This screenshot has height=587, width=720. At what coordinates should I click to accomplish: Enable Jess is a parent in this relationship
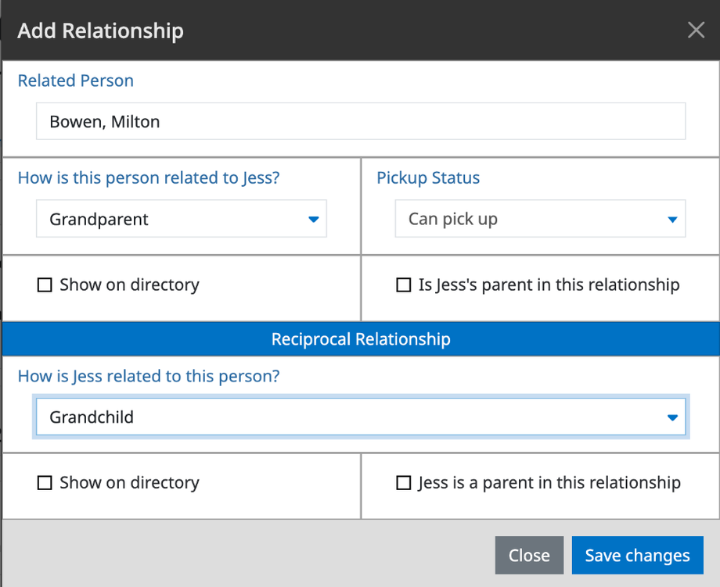pos(404,483)
